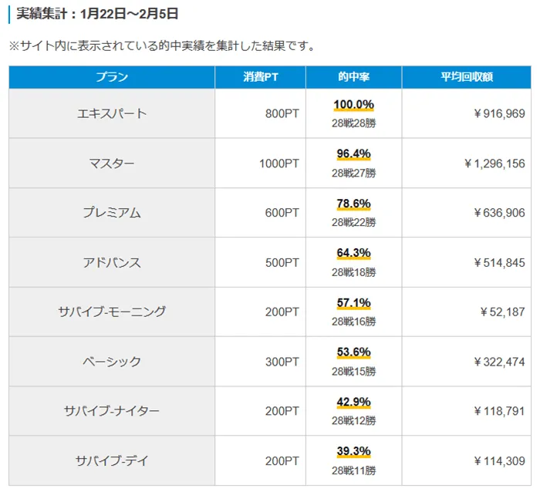Click the ¥1,296,156 average return amount
This screenshot has height=492, width=540.
click(494, 163)
